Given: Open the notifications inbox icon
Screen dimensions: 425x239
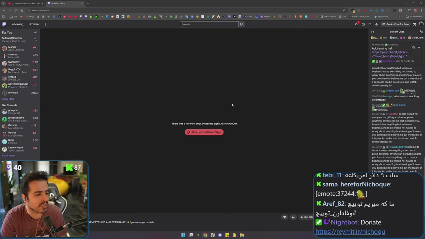Looking at the screenshot, I should [x=363, y=24].
